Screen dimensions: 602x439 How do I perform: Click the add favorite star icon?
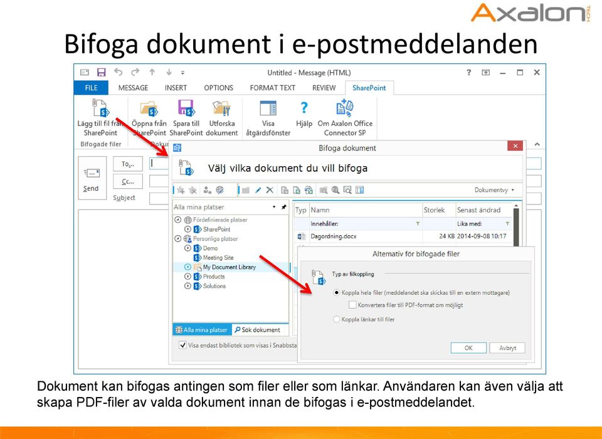tap(181, 190)
